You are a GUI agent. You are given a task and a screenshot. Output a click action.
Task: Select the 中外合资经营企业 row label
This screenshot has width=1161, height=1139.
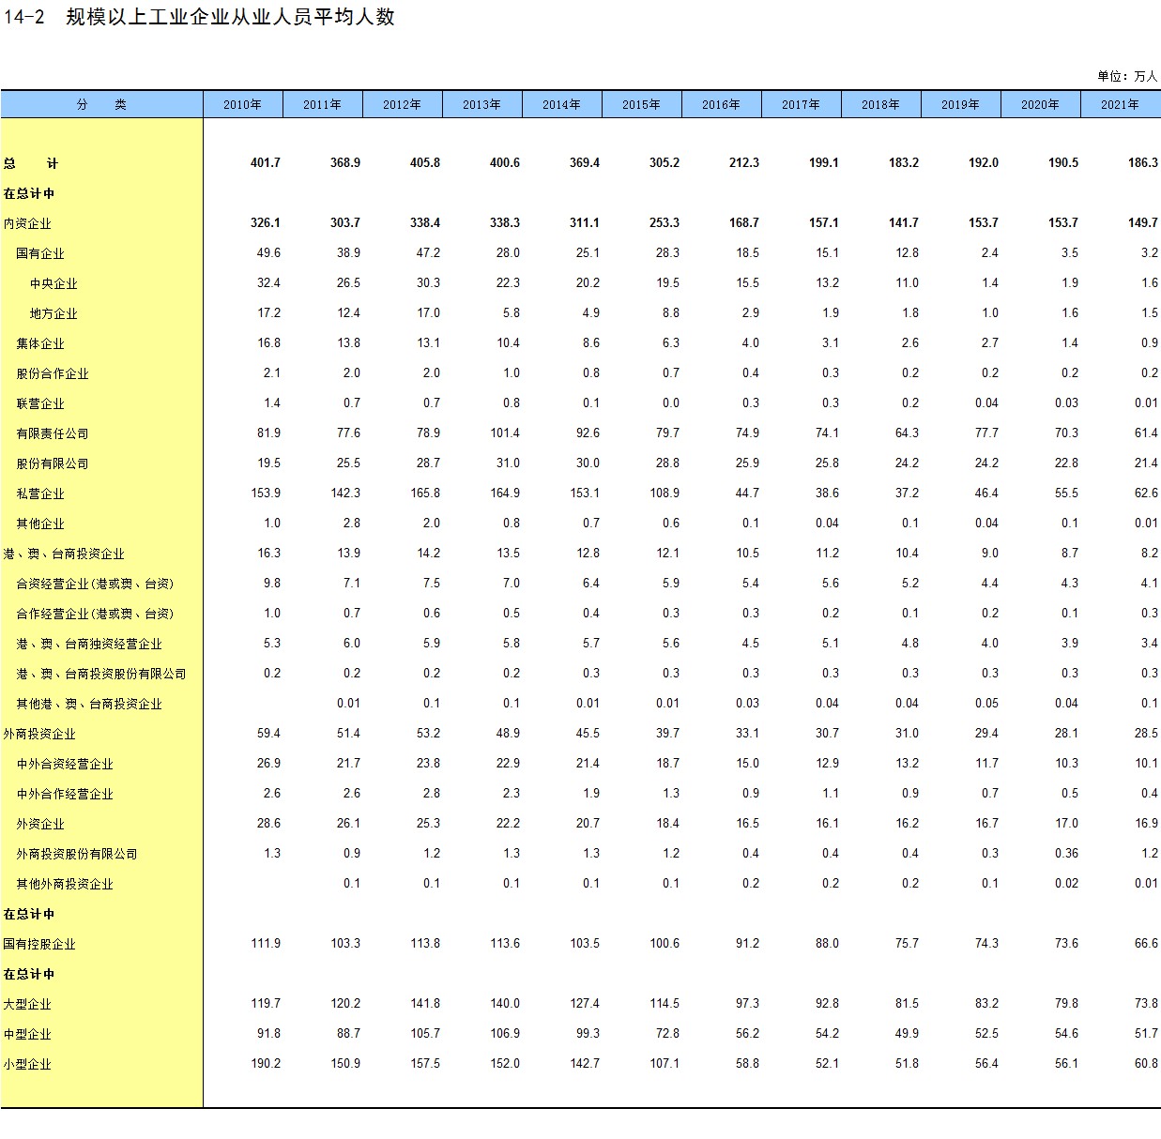[x=65, y=764]
